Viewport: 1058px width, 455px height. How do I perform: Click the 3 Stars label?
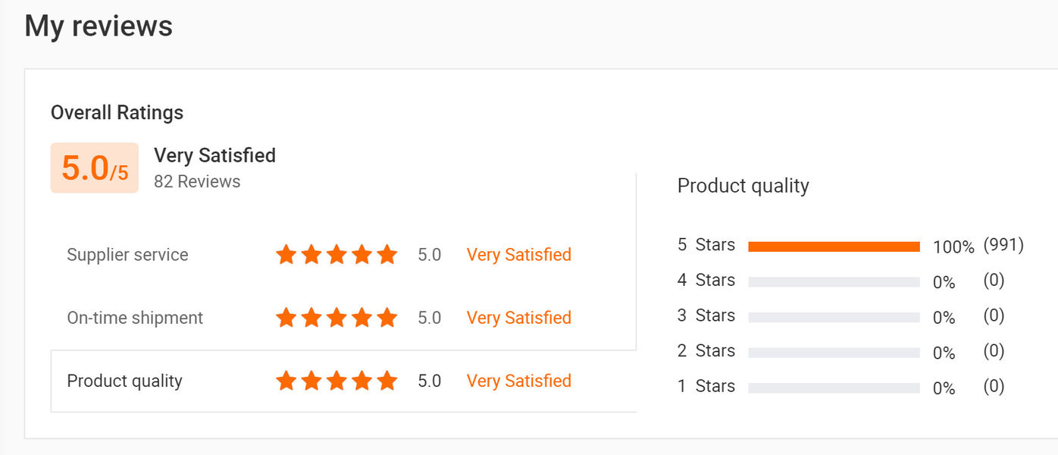pos(706,315)
